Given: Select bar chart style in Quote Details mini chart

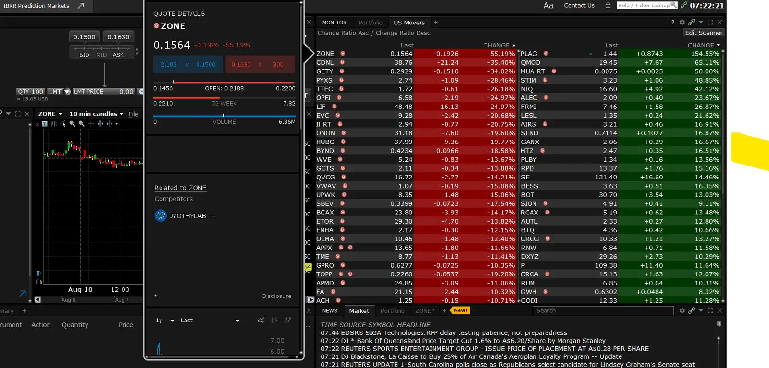Looking at the screenshot, I should 274,320.
